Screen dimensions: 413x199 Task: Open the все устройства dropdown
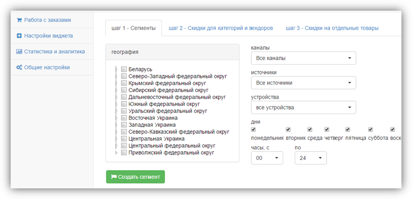(x=303, y=108)
